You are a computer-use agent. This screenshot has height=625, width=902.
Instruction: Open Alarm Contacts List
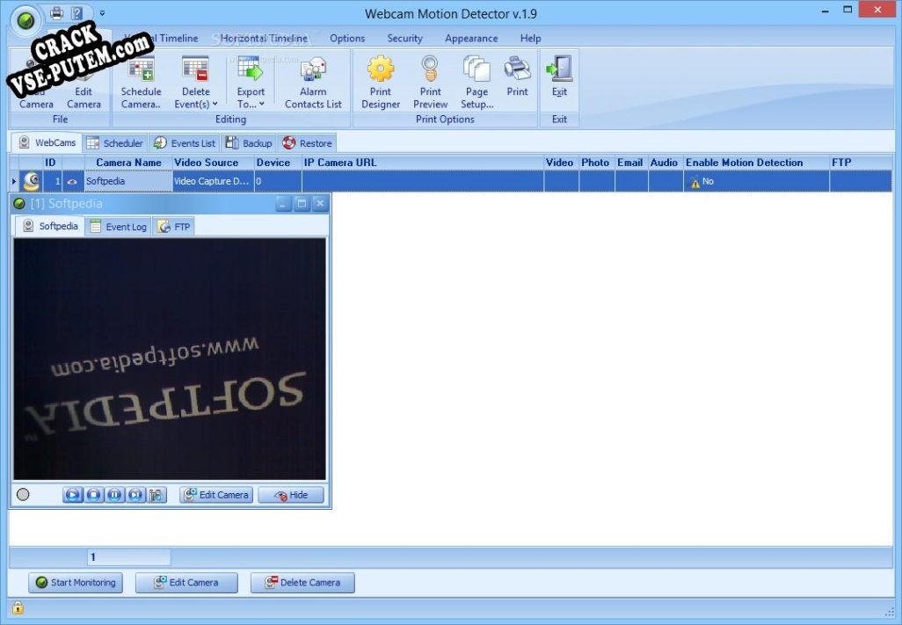(x=313, y=83)
